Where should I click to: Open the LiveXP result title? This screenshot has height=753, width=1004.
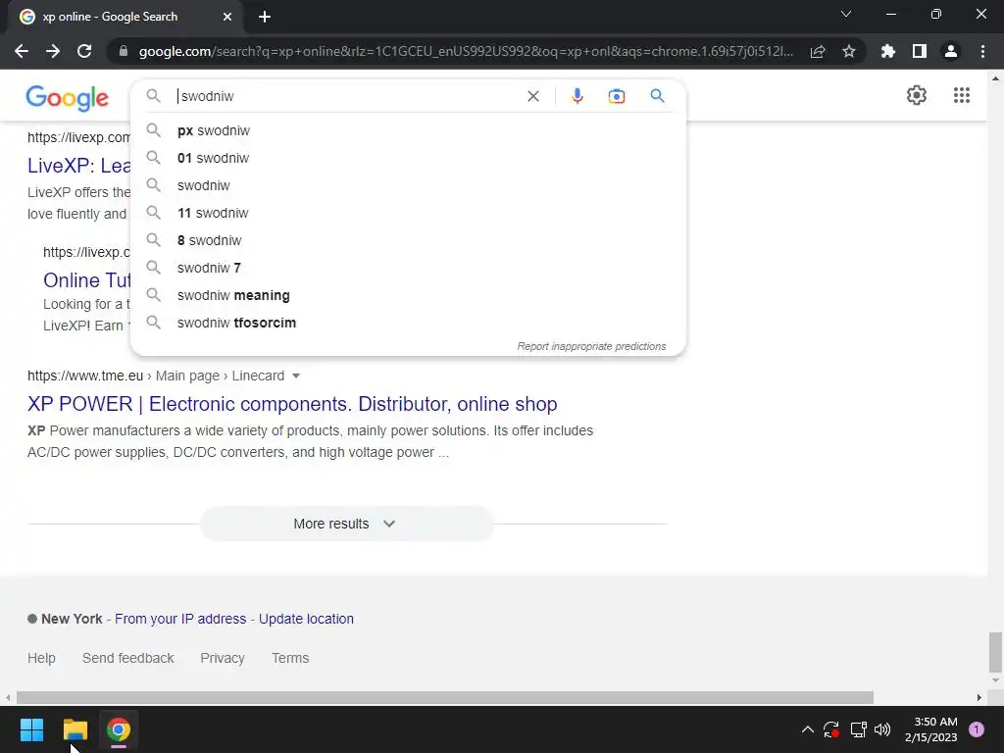[x=78, y=166]
